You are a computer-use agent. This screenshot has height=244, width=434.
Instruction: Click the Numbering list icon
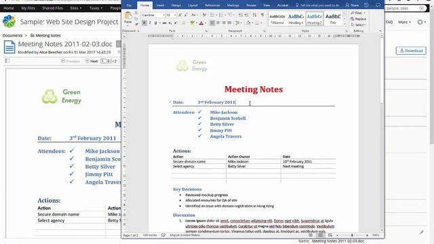pos(221,15)
